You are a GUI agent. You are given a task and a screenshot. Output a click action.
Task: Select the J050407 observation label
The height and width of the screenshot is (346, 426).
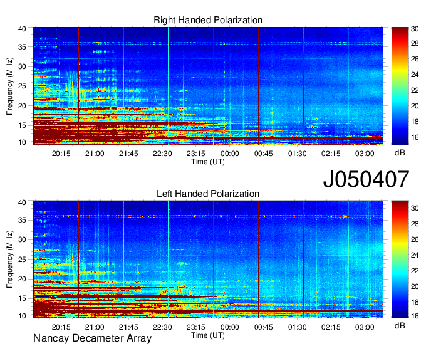[366, 179]
